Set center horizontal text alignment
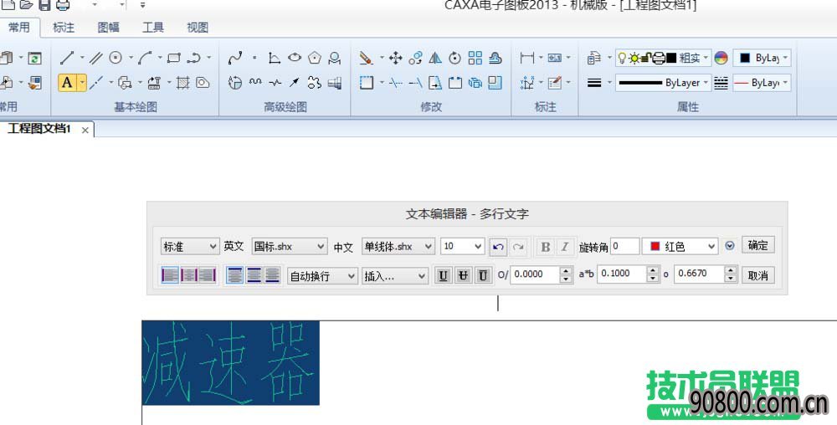 tap(189, 275)
